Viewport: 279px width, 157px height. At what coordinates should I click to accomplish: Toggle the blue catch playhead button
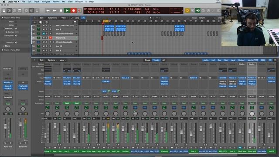pos(83,18)
